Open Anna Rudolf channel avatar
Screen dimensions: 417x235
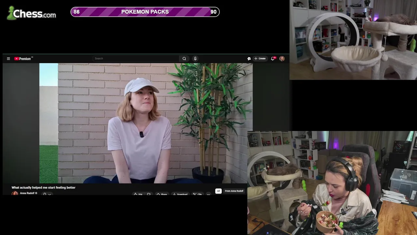tap(15, 194)
